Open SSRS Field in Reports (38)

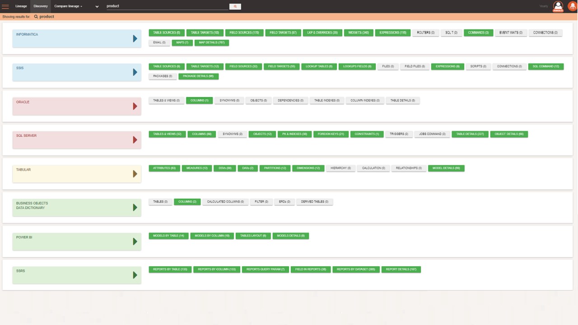[x=311, y=269]
